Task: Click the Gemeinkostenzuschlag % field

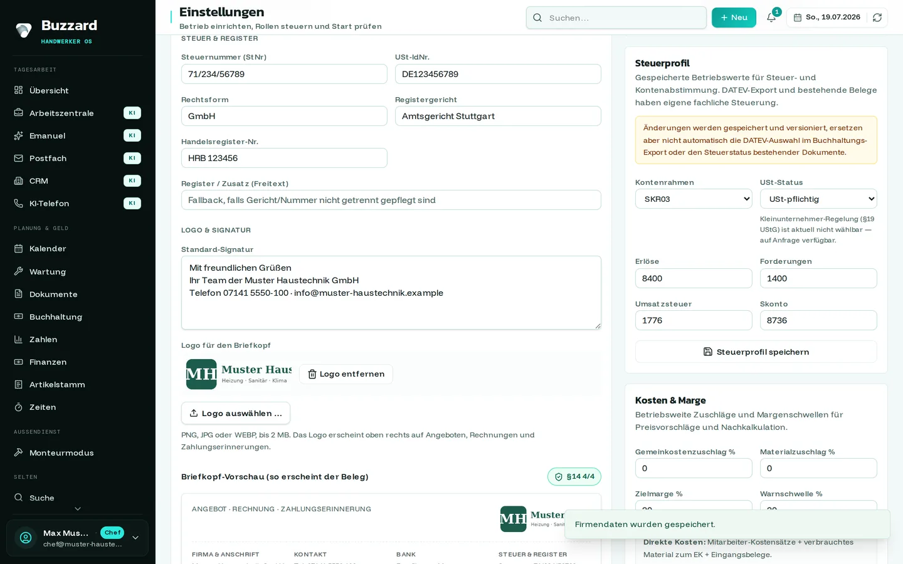Action: pos(694,468)
